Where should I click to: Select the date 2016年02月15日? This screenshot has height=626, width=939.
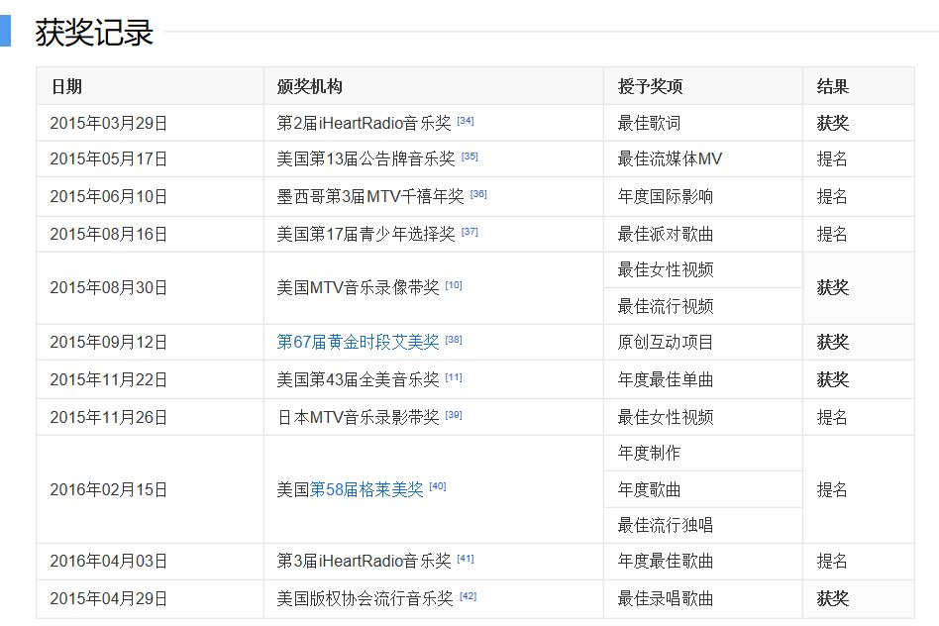[108, 489]
